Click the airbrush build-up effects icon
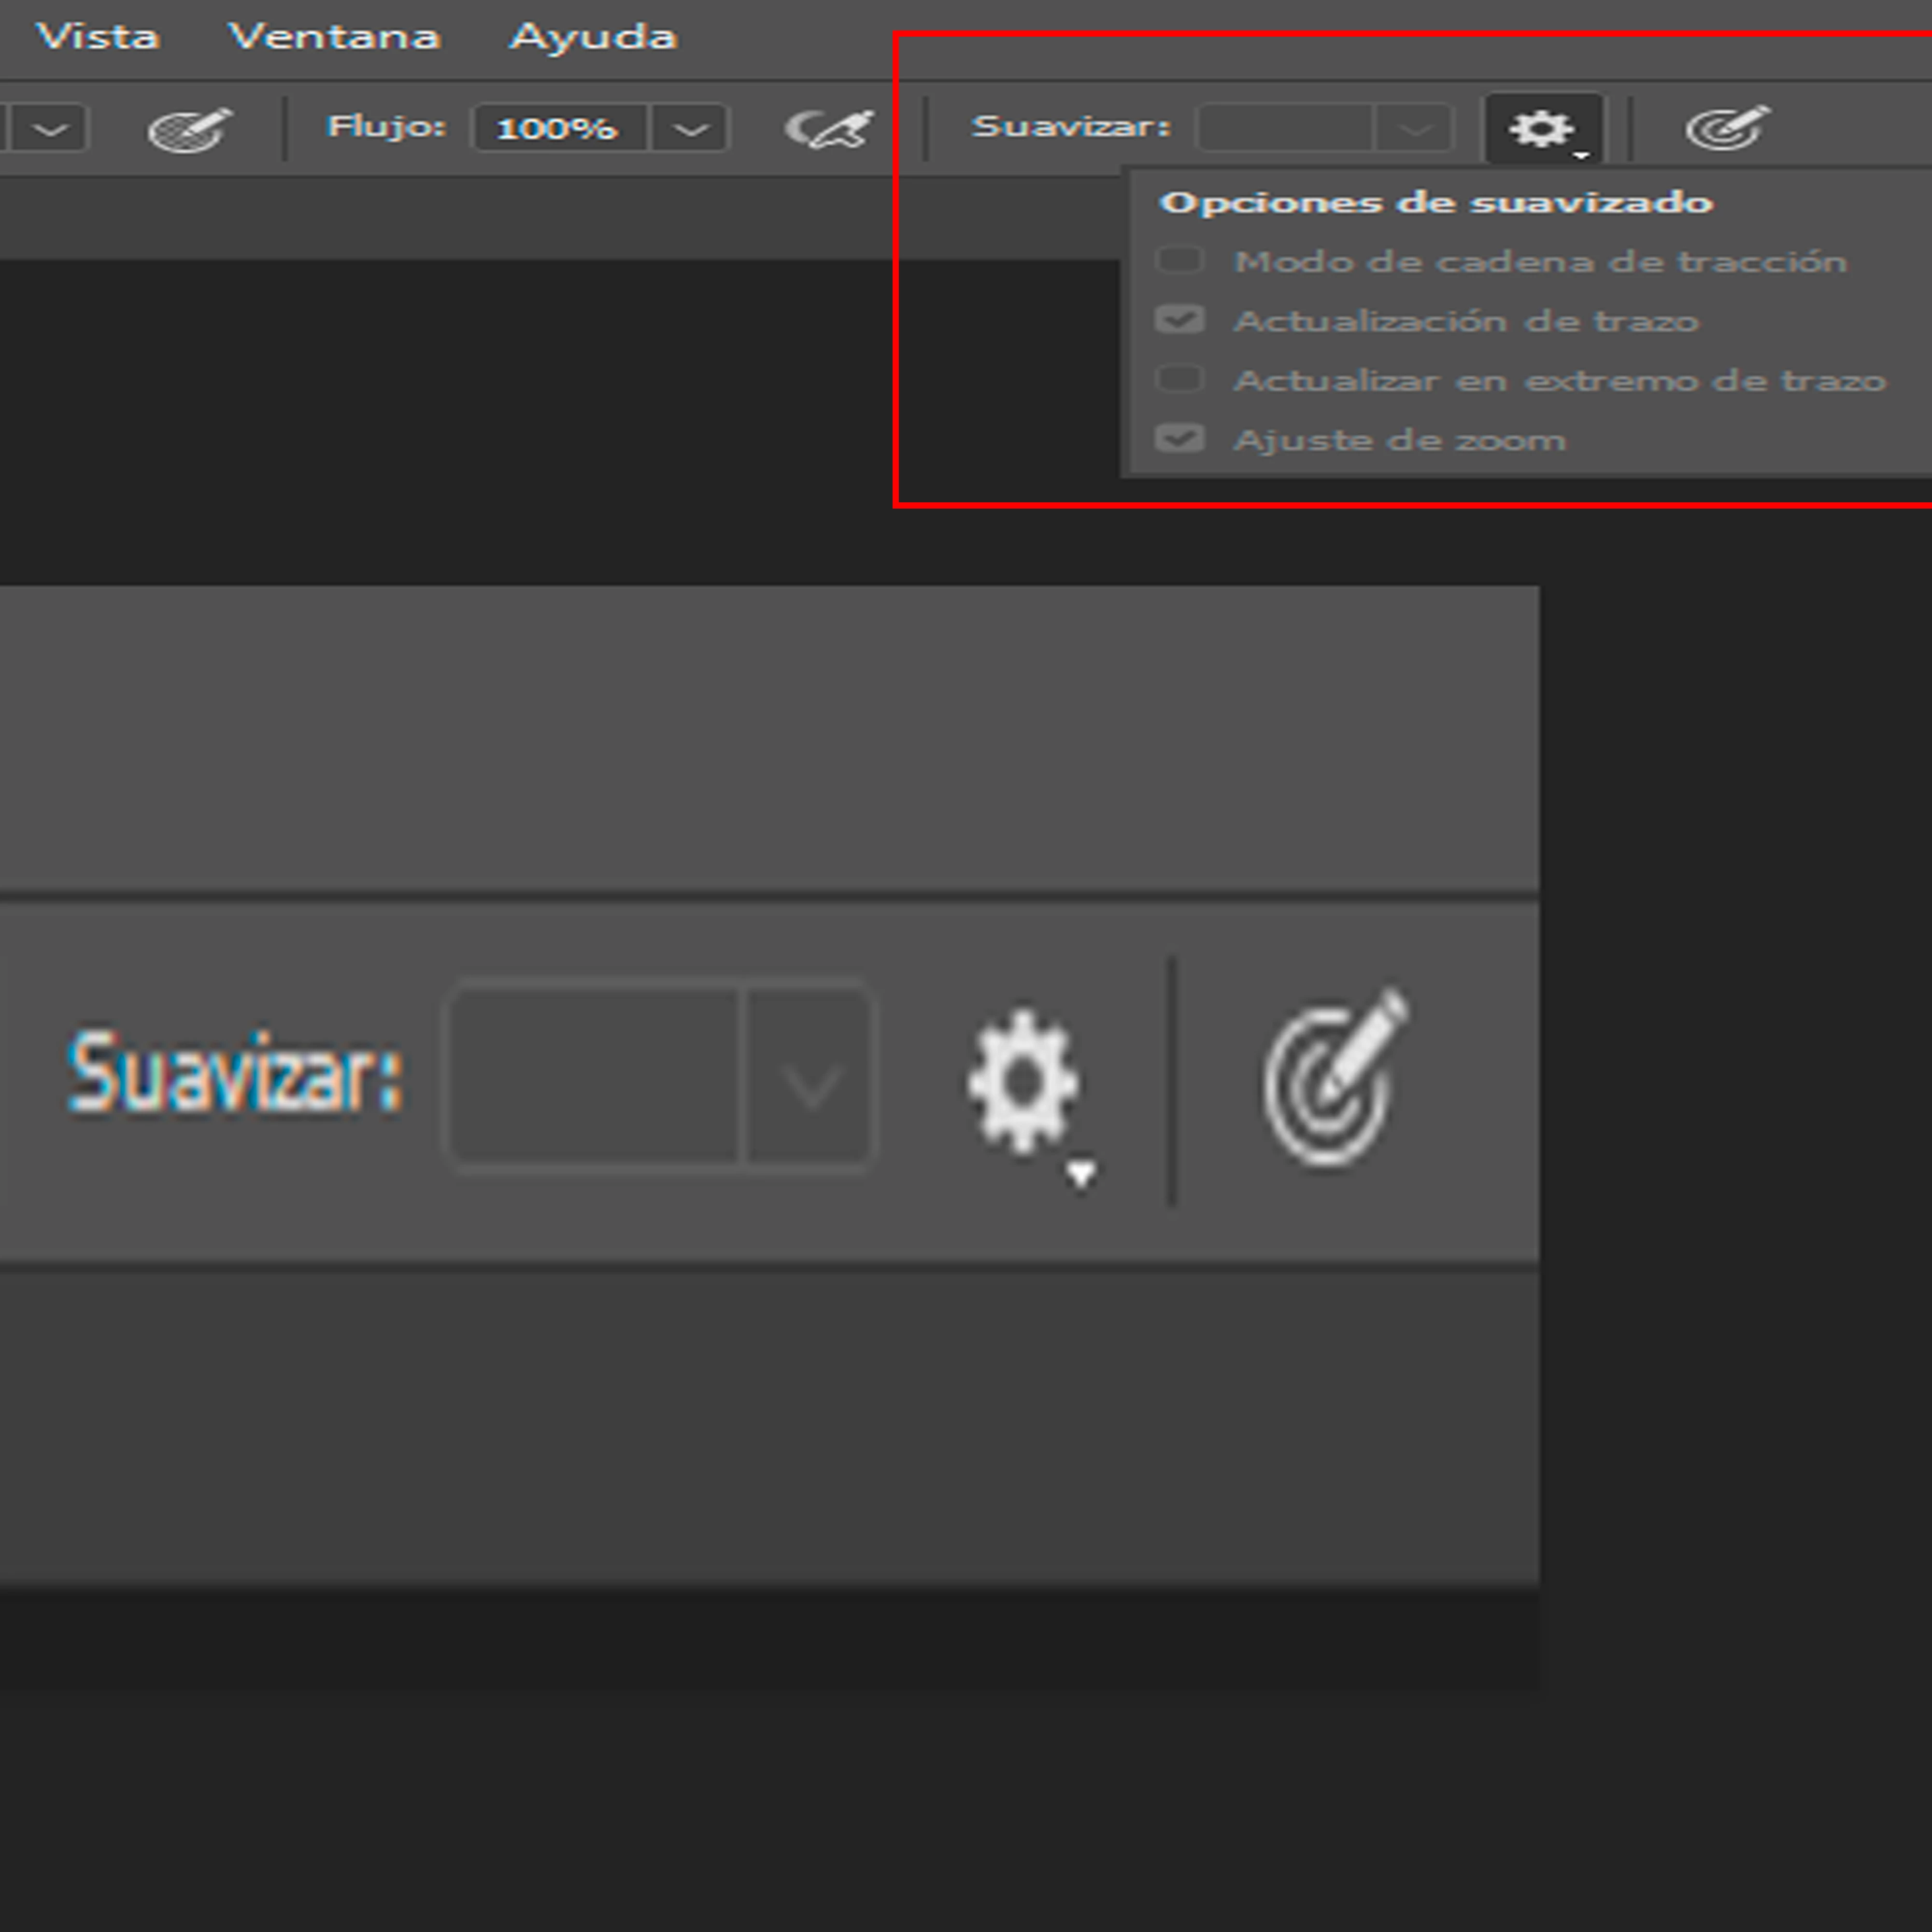 [829, 129]
